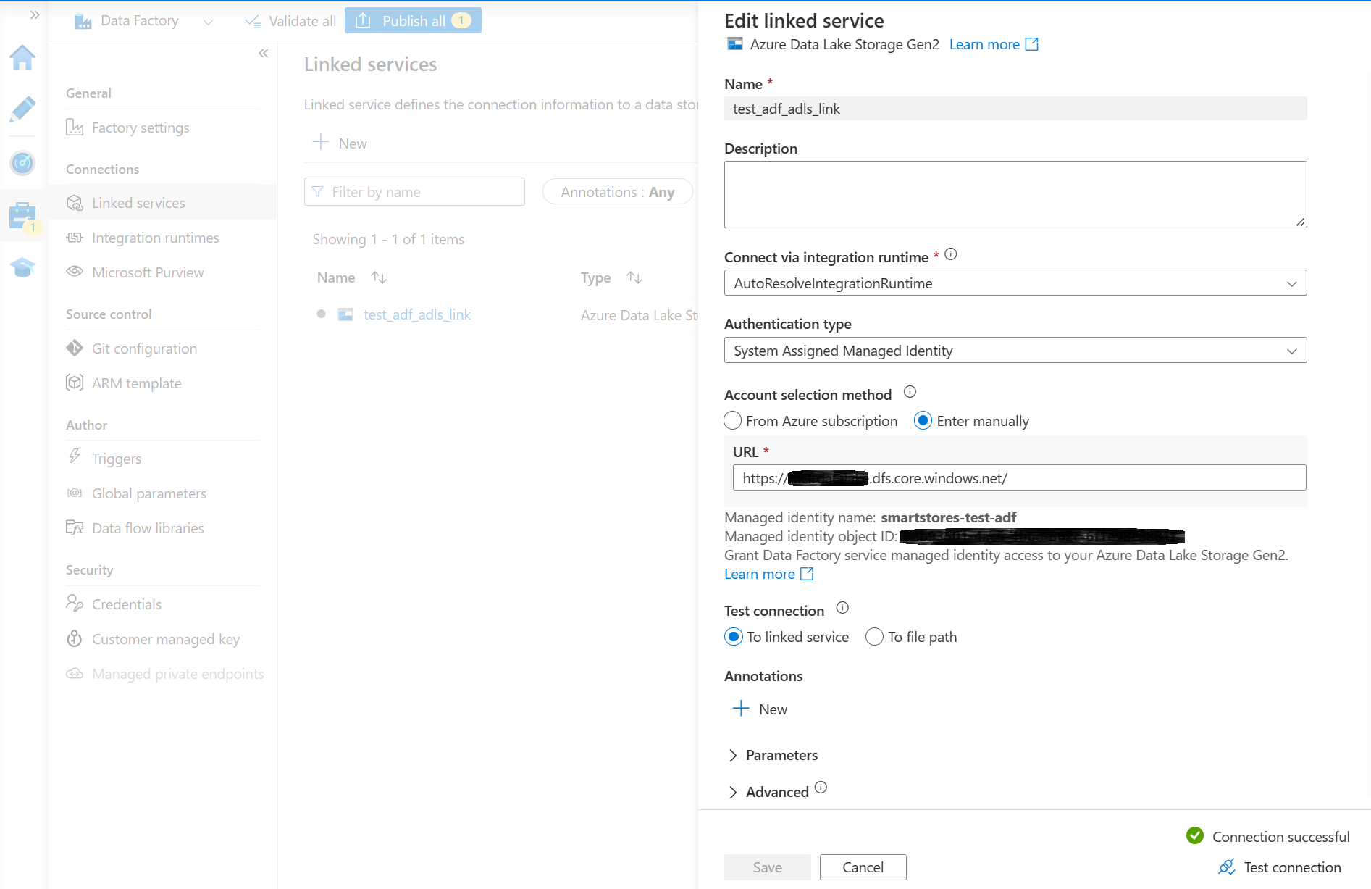Collapse the Manage sidebar panel

click(x=263, y=53)
